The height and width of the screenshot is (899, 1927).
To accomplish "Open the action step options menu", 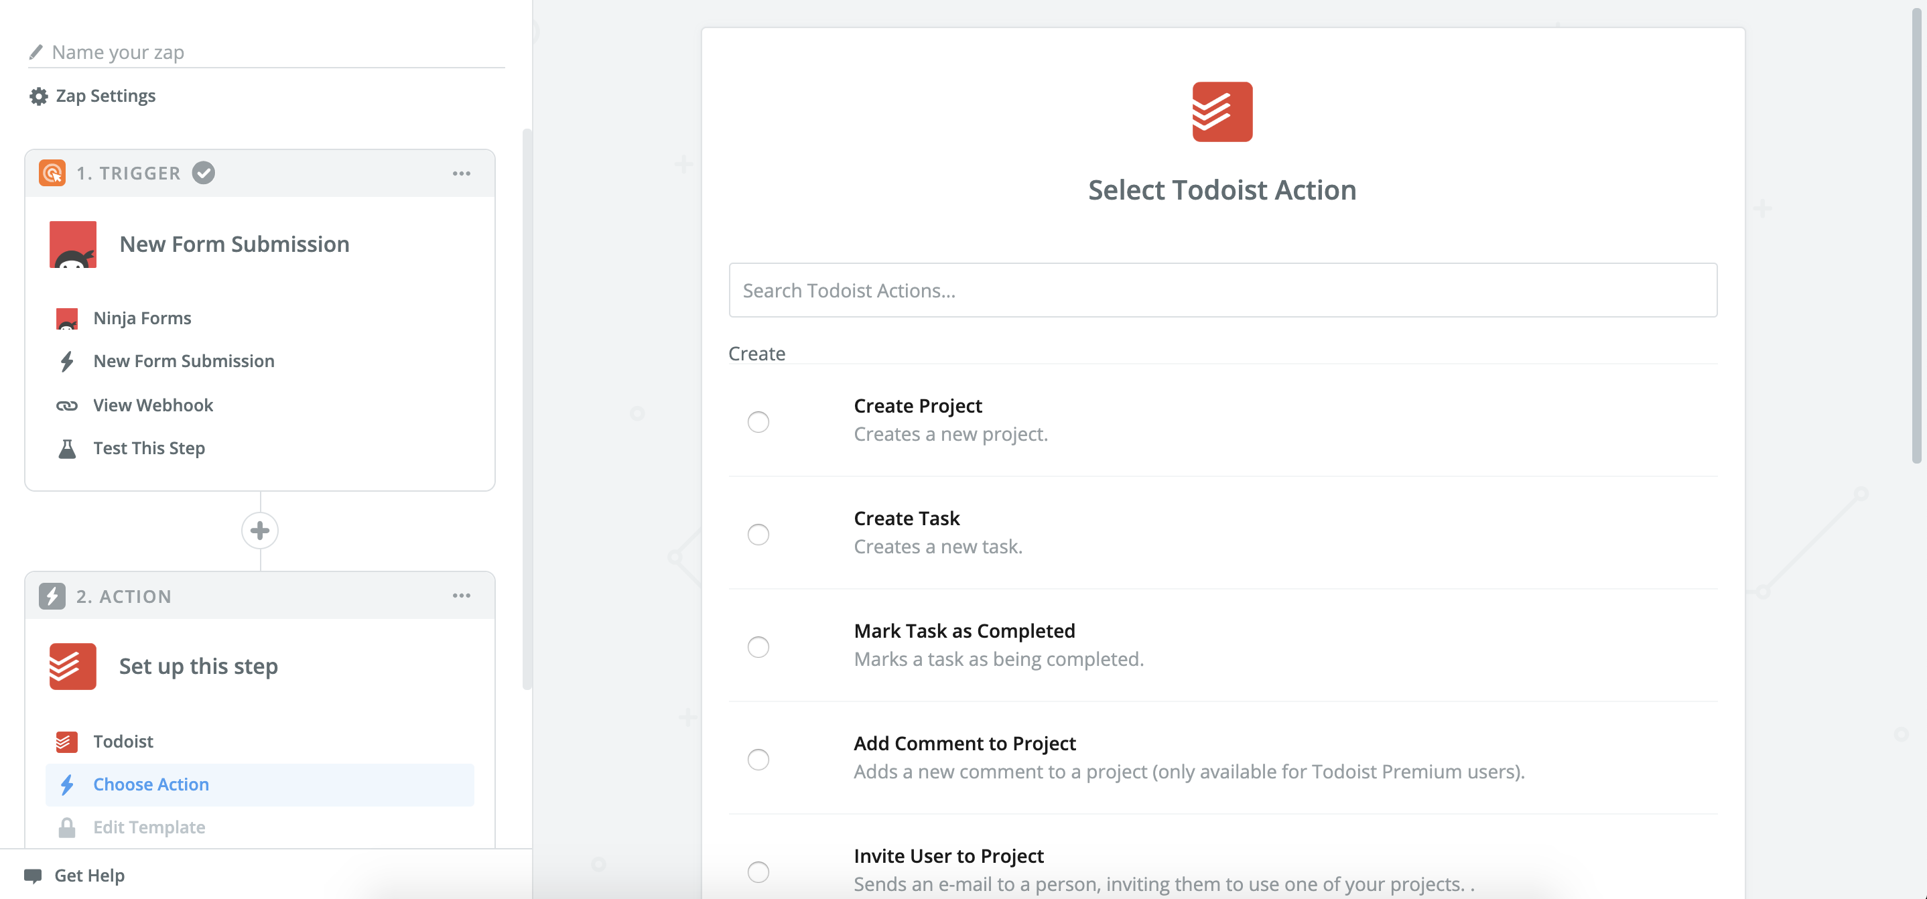I will [x=462, y=596].
